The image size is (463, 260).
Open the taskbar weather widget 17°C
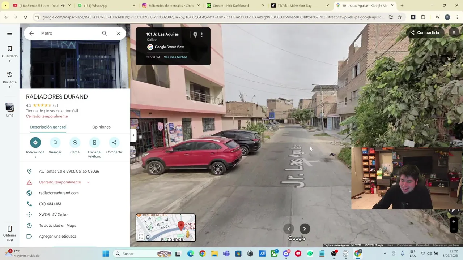(22, 253)
